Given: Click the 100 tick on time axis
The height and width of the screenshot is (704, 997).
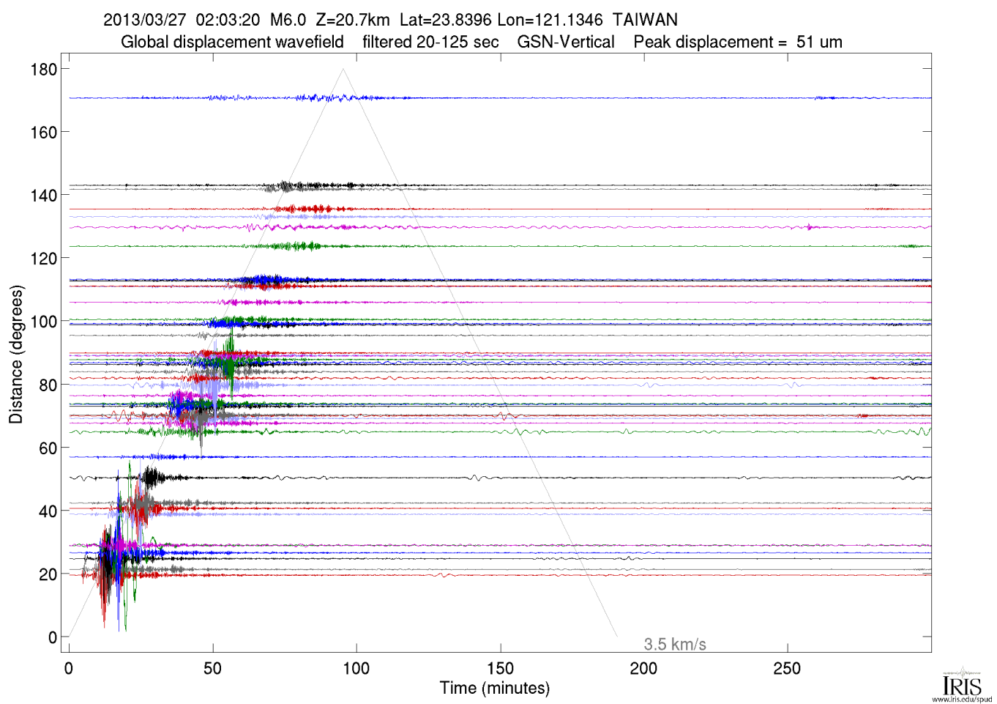Looking at the screenshot, I should [x=356, y=668].
